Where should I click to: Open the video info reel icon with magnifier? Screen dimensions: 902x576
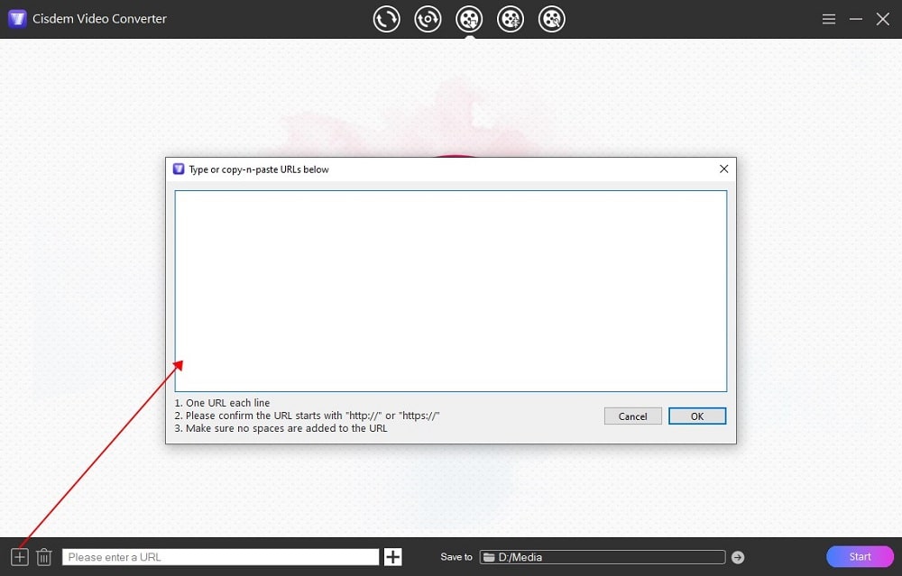pos(552,18)
